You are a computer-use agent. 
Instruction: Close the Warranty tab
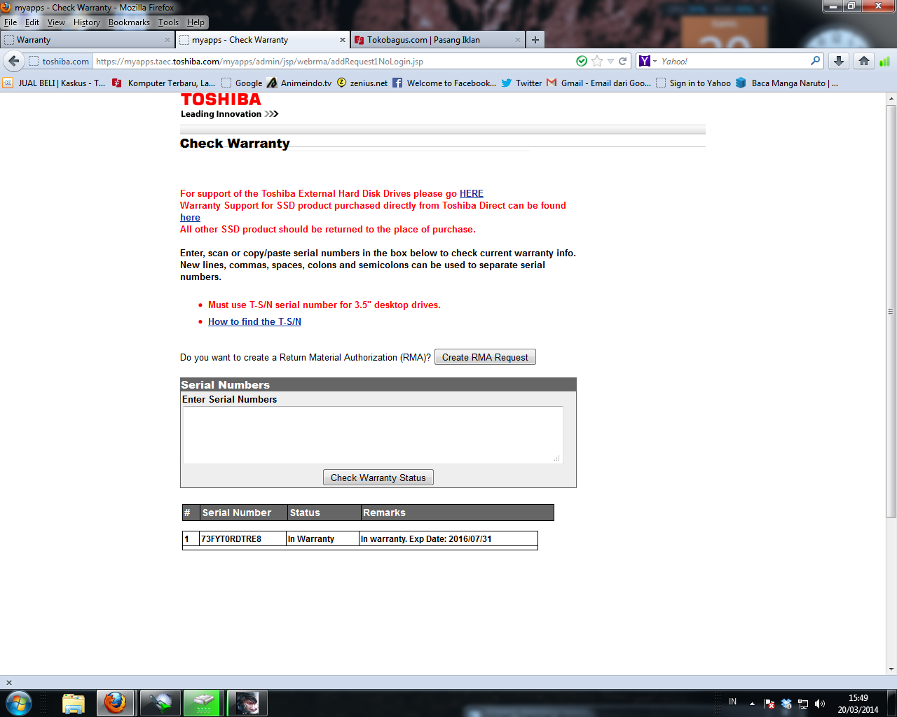tap(167, 40)
